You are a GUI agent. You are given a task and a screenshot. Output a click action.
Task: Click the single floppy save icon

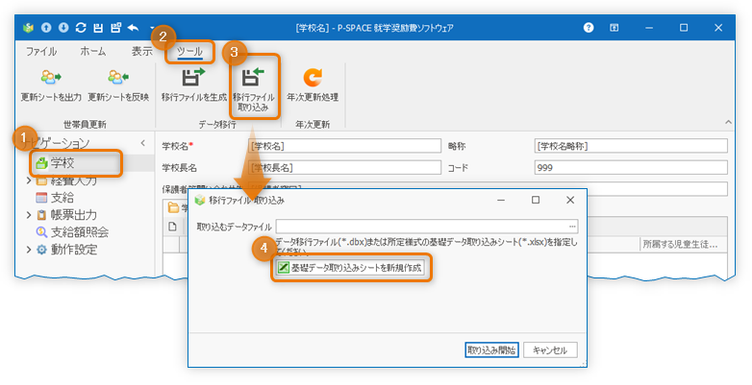click(x=98, y=28)
